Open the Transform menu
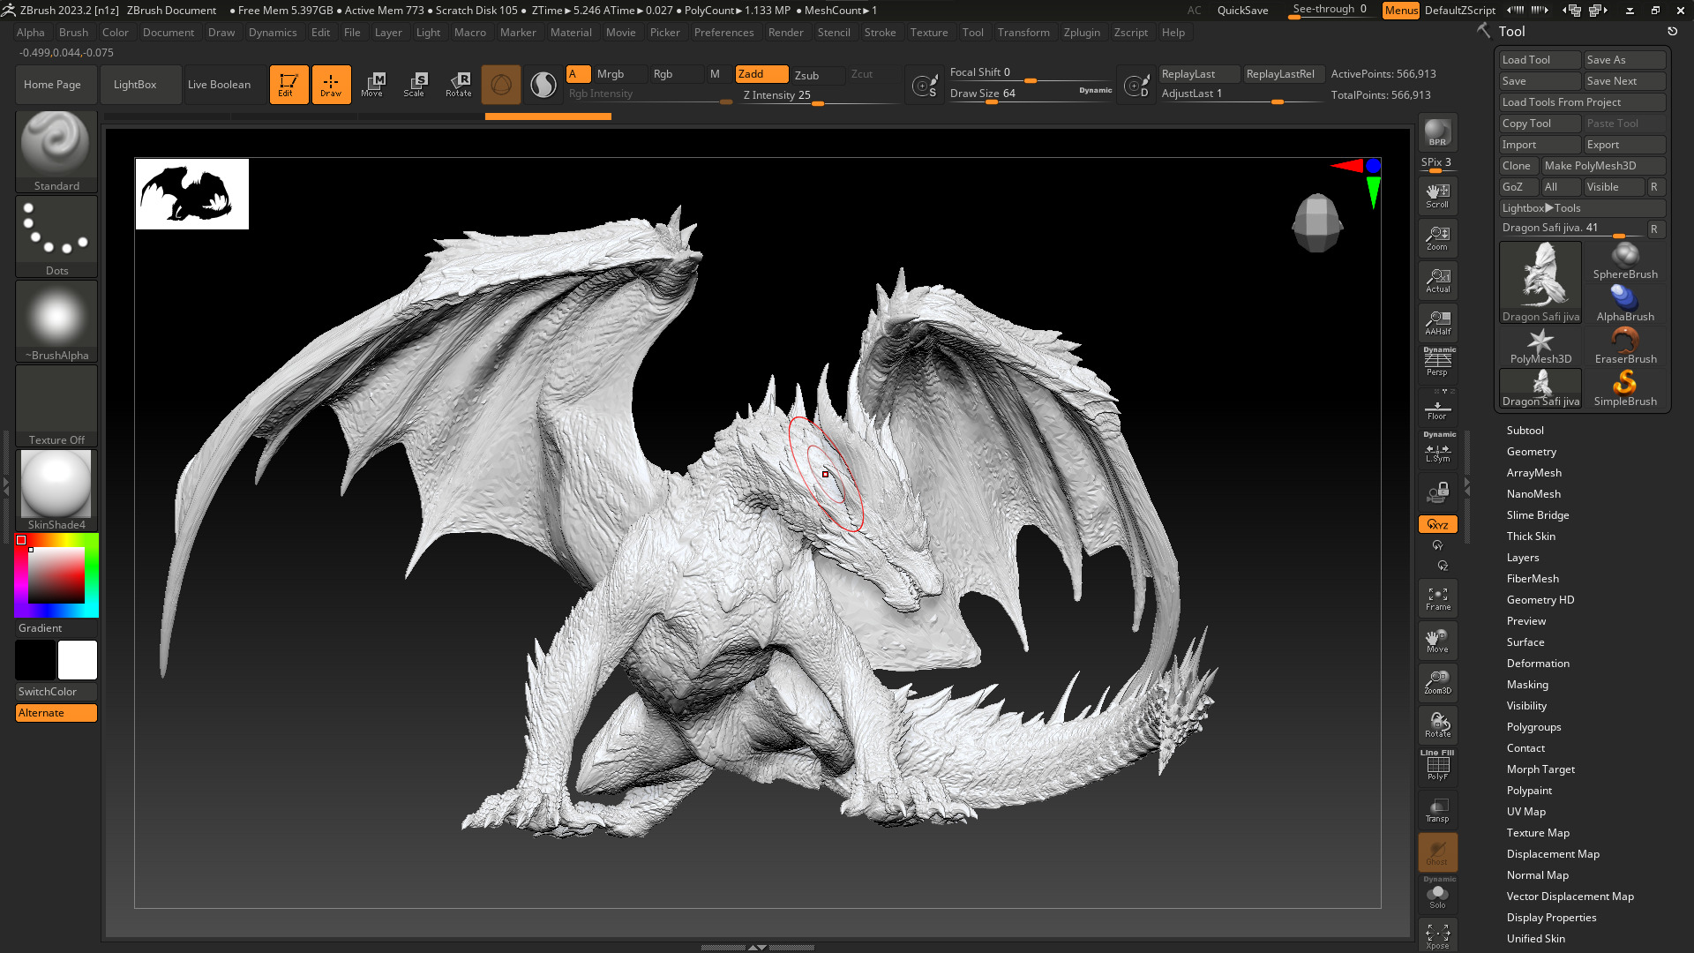Screen dimensions: 1694x953 1023,33
